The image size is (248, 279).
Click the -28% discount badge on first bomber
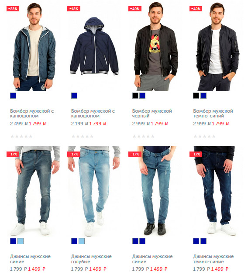click(13, 9)
